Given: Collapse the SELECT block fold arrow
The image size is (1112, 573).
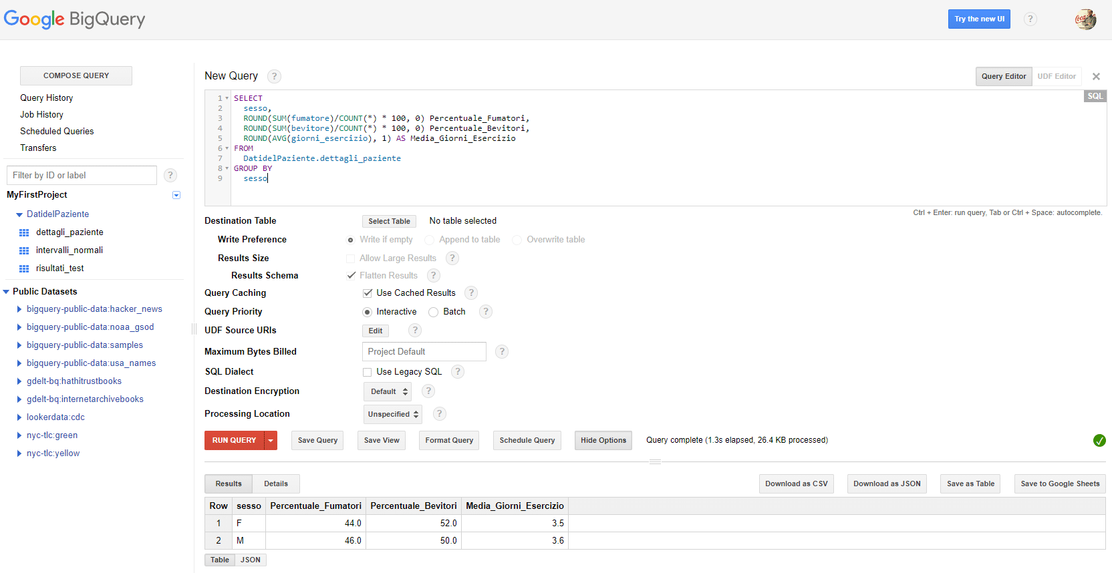Looking at the screenshot, I should pos(227,98).
